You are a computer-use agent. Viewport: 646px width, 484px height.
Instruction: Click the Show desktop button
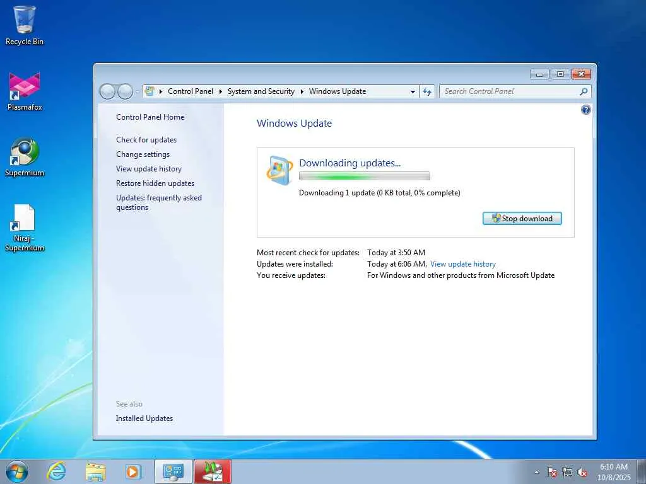pyautogui.click(x=642, y=471)
